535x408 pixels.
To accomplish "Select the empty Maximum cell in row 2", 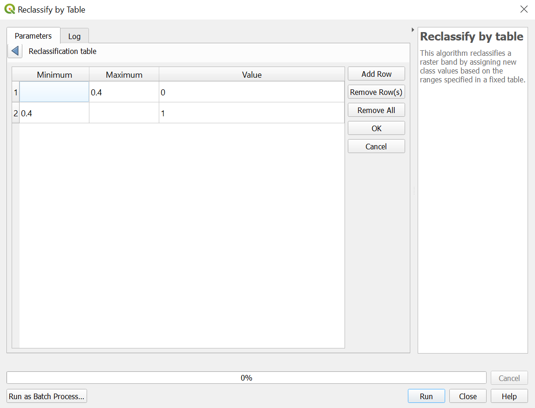I will tap(124, 113).
